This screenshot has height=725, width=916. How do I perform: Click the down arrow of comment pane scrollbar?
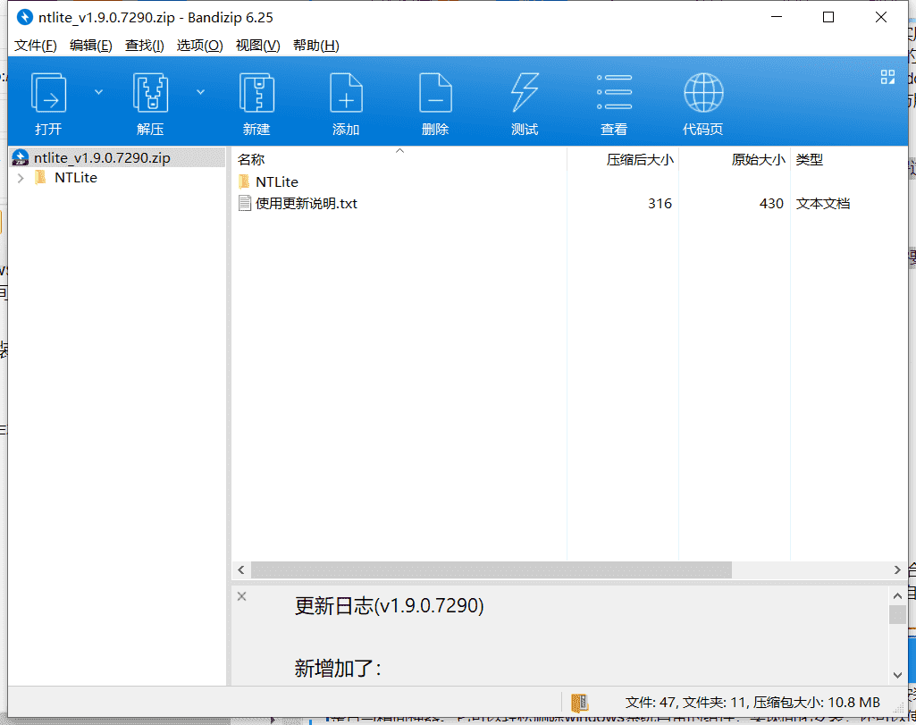[897, 675]
